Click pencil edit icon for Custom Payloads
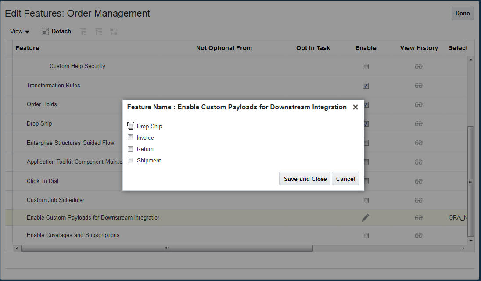 [366, 217]
